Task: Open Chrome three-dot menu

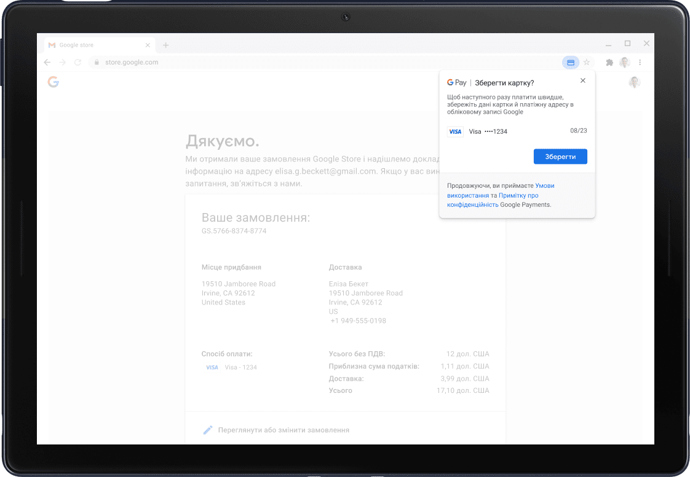Action: click(640, 63)
